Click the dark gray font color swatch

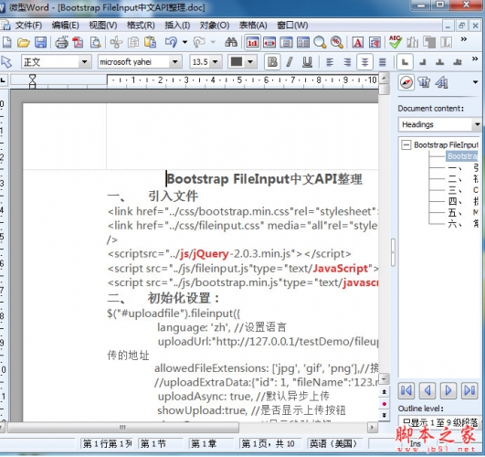[x=237, y=62]
